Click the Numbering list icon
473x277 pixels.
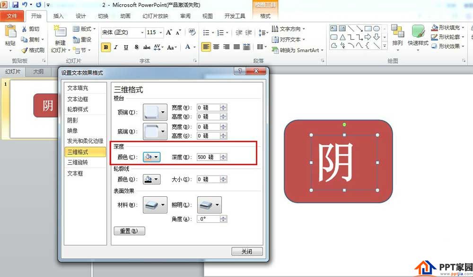point(220,32)
